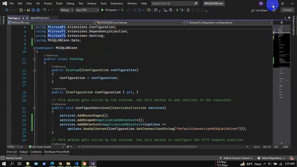Open the code cleanup broom icon
The width and height of the screenshot is (297, 167).
pyautogui.click(x=68, y=147)
